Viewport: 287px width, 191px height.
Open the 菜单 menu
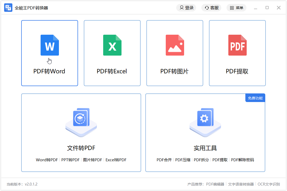[236, 8]
